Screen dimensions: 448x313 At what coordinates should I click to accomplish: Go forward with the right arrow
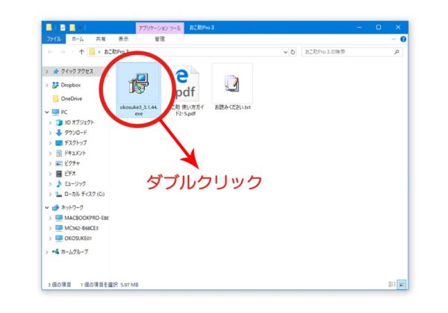point(63,52)
